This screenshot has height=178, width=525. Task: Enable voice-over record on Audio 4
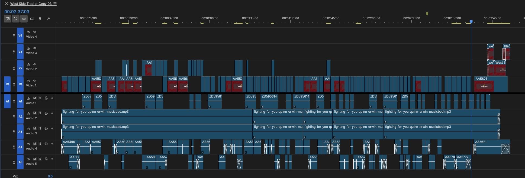[x=46, y=144]
